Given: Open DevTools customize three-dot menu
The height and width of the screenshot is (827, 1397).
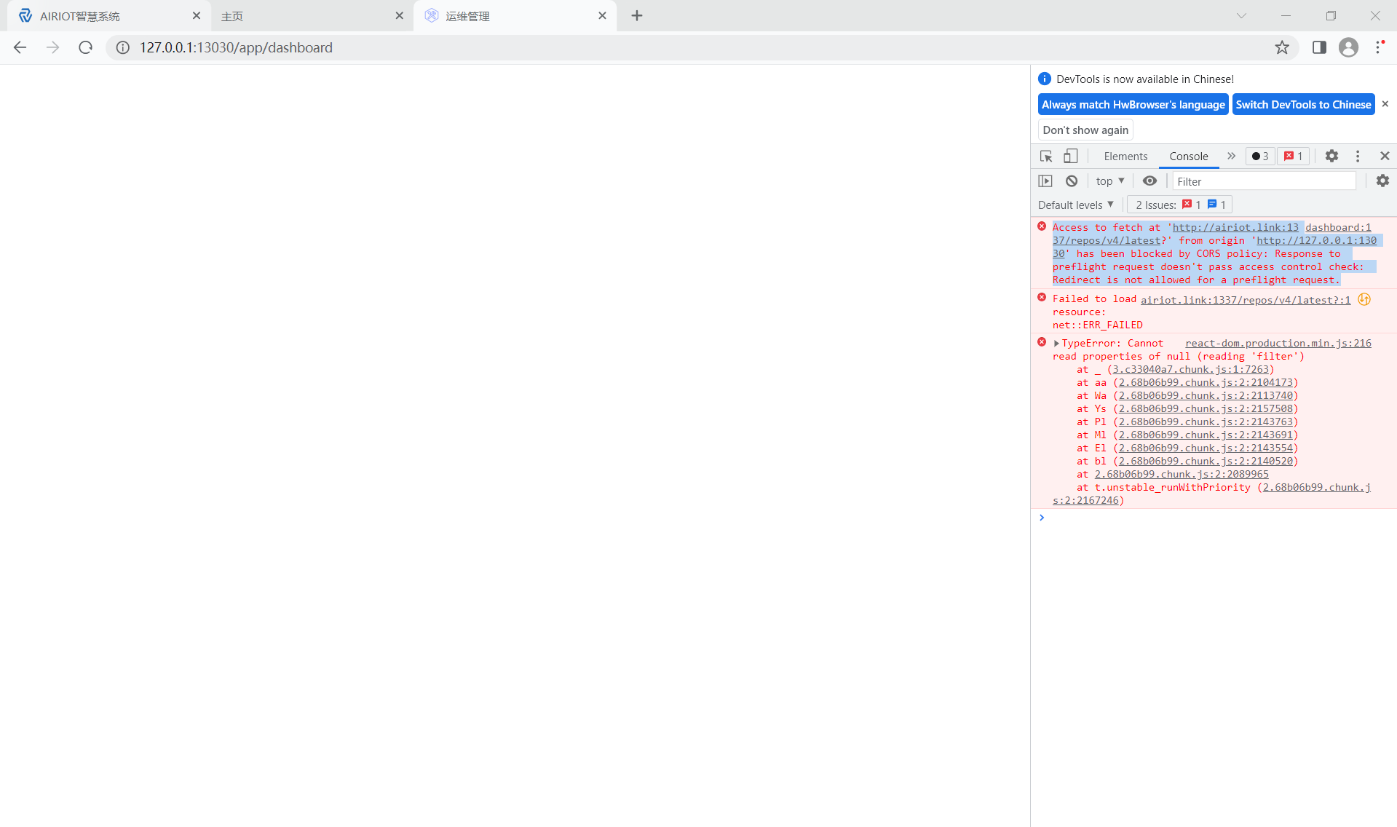Looking at the screenshot, I should coord(1358,156).
